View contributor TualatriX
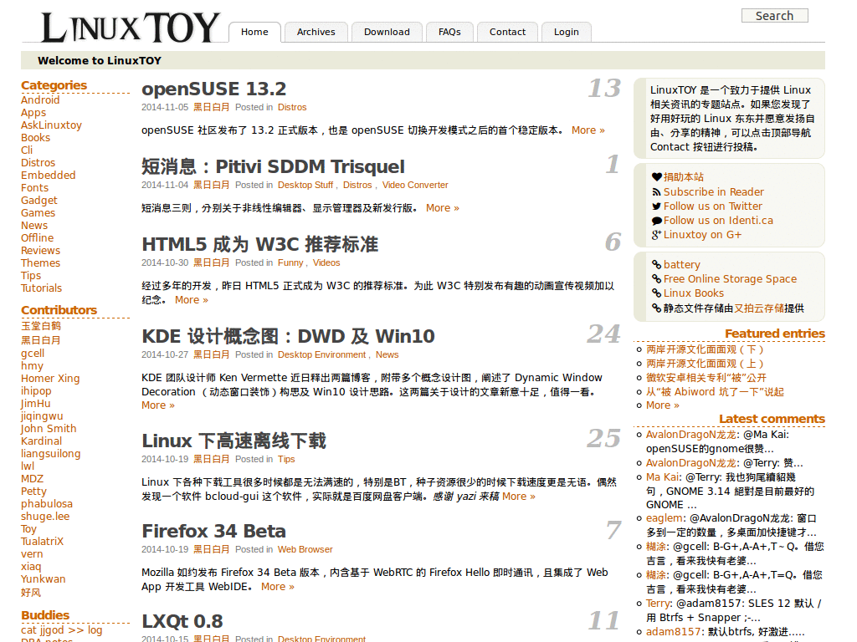The width and height of the screenshot is (857, 642). coord(43,542)
